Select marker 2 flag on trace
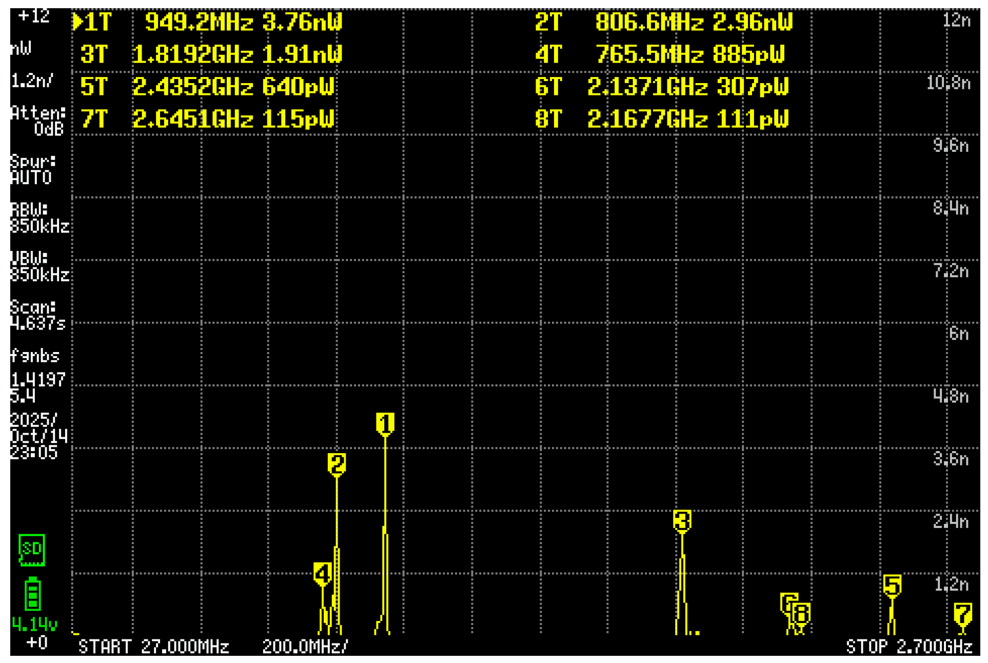This screenshot has width=988, height=663. 337,464
